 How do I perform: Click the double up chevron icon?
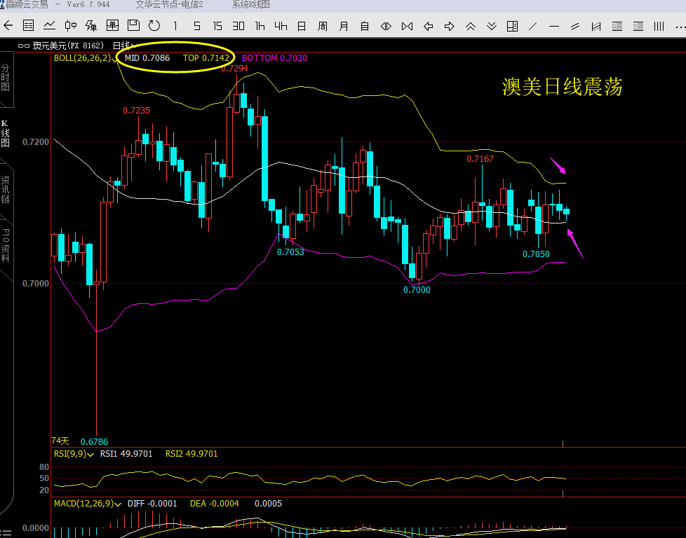pos(471,26)
